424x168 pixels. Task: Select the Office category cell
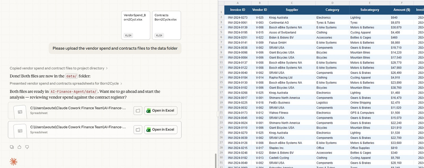click(x=332, y=148)
